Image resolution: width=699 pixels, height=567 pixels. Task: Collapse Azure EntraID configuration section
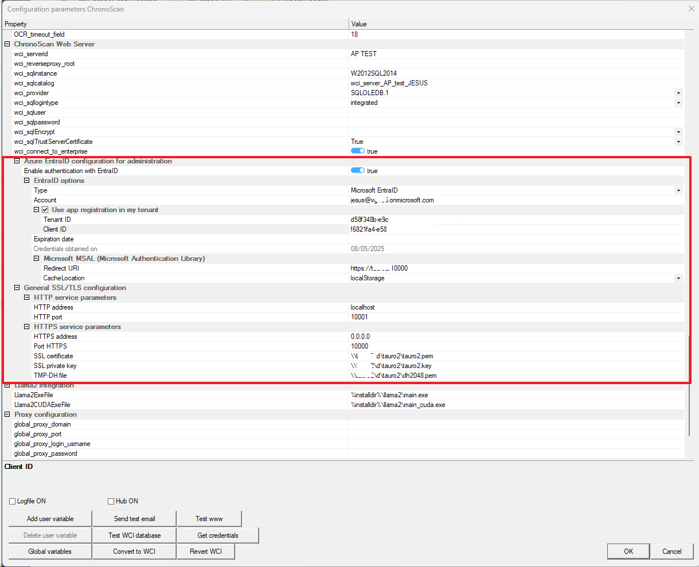(x=17, y=161)
